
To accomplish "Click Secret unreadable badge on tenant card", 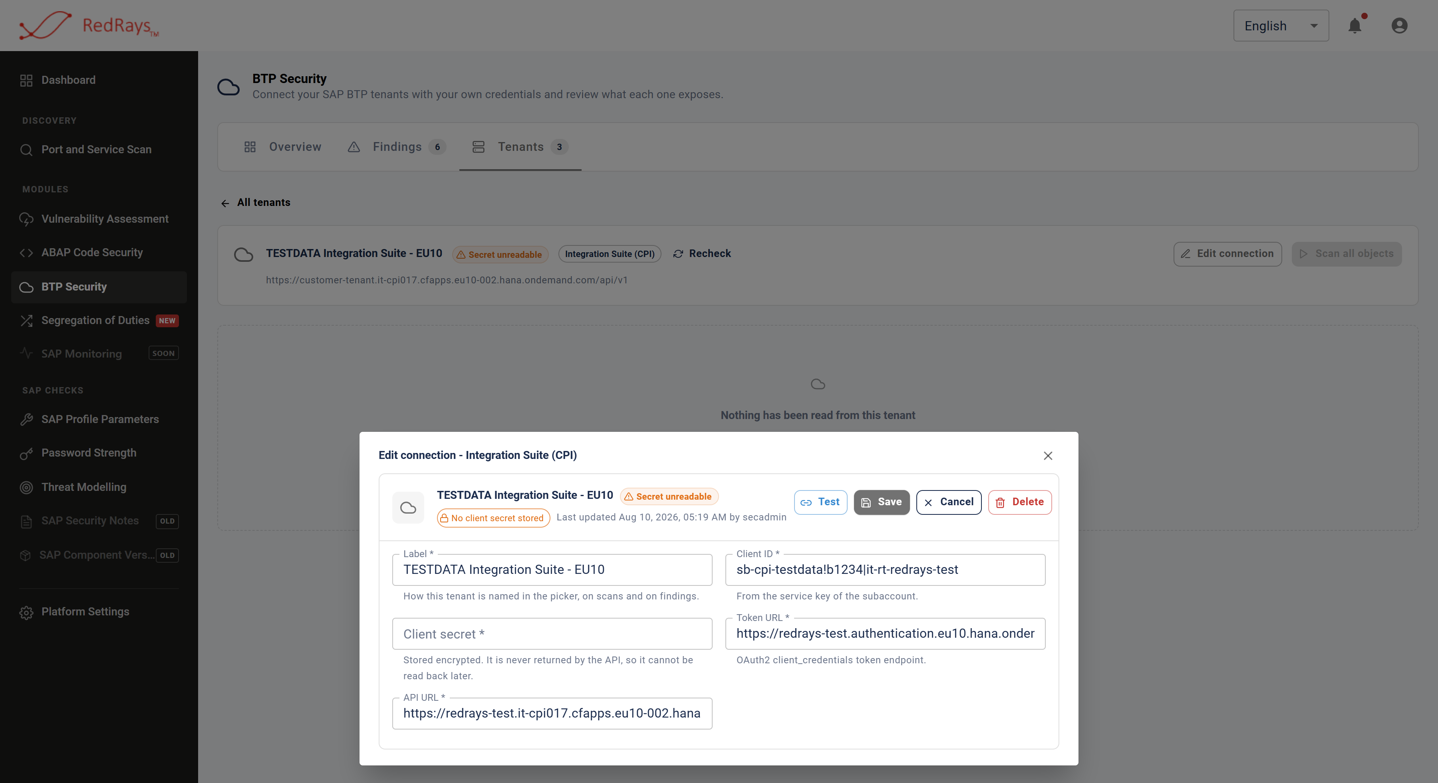I will 500,254.
